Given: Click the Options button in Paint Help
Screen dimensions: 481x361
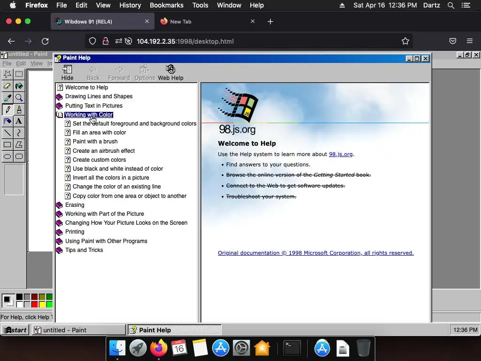Looking at the screenshot, I should 145,73.
